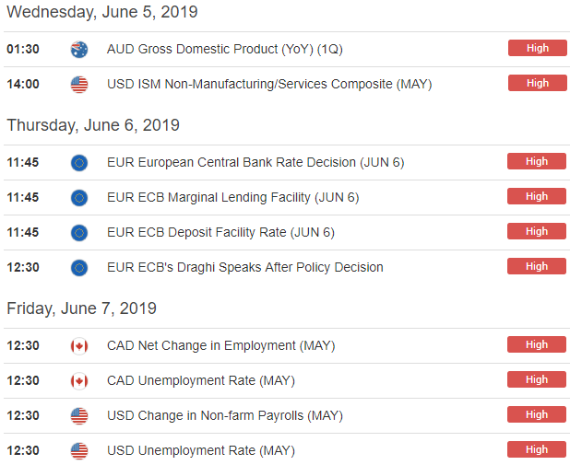Image resolution: width=570 pixels, height=465 pixels.
Task: Click the US flag beside ISM Non-Manufacturing
Action: click(79, 85)
